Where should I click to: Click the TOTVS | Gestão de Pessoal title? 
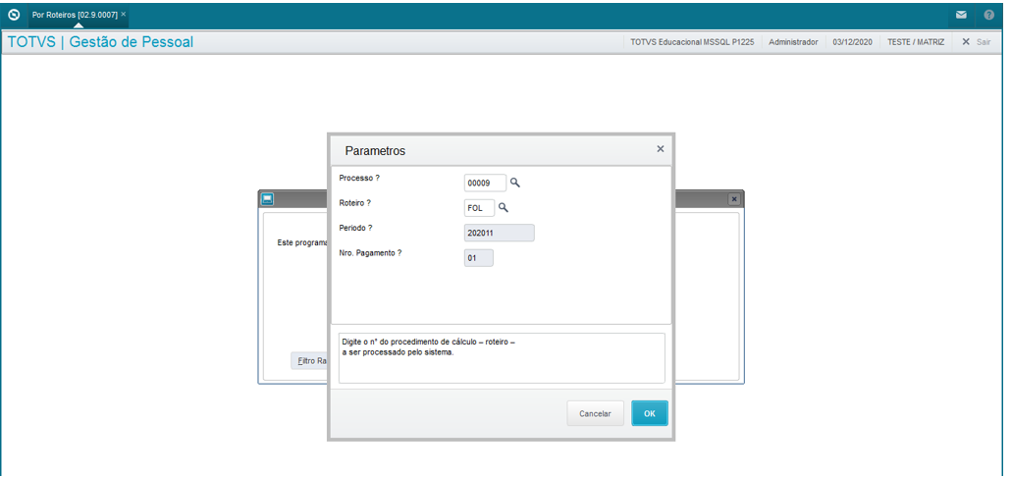click(x=100, y=42)
